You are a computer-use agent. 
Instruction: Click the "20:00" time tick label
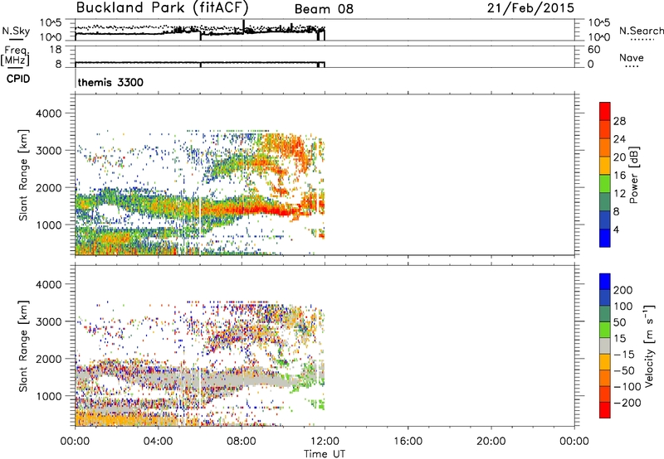pos(491,442)
